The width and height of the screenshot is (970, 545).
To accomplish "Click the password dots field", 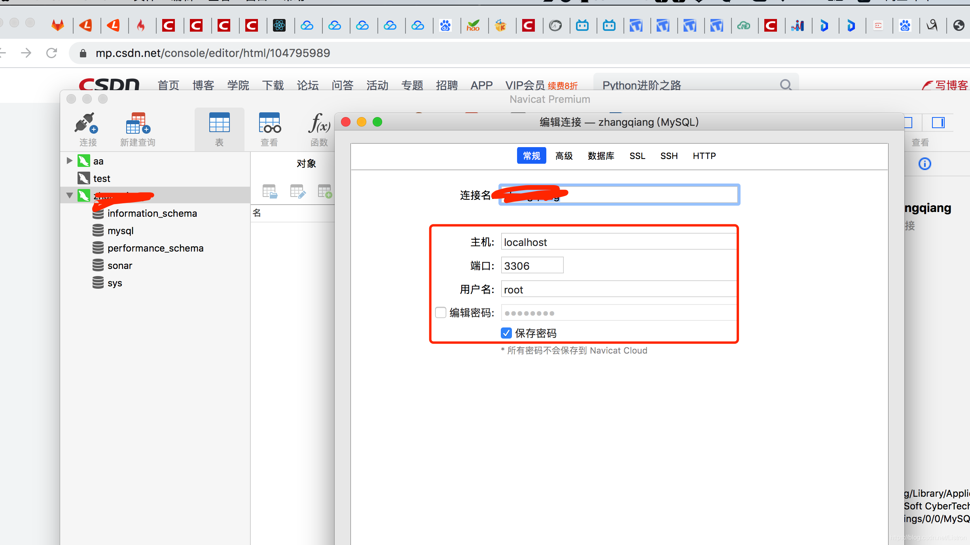I will pyautogui.click(x=619, y=312).
